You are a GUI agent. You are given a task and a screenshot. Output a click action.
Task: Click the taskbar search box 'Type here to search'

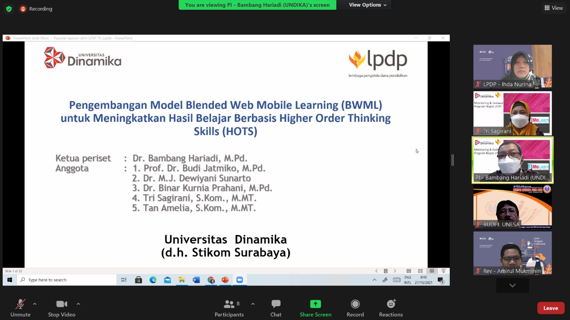(66, 280)
